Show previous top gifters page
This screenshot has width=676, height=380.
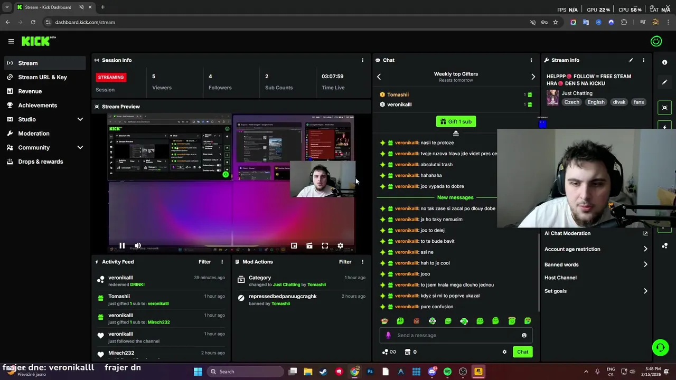379,77
